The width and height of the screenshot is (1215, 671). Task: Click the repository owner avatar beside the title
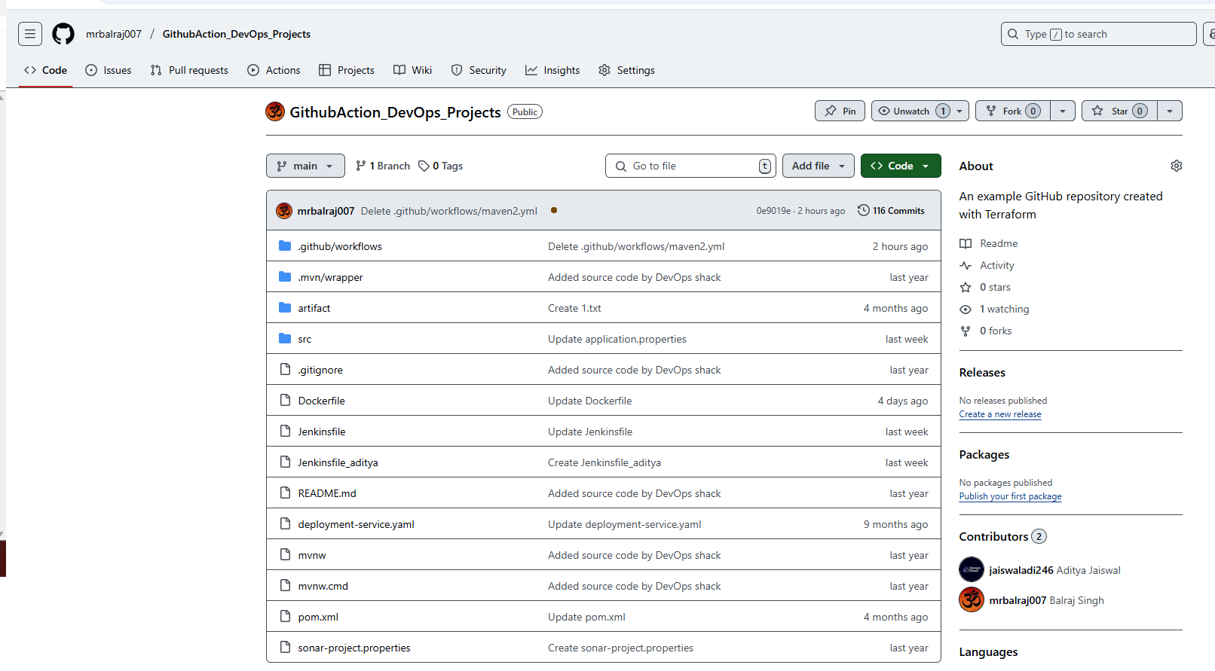tap(275, 111)
